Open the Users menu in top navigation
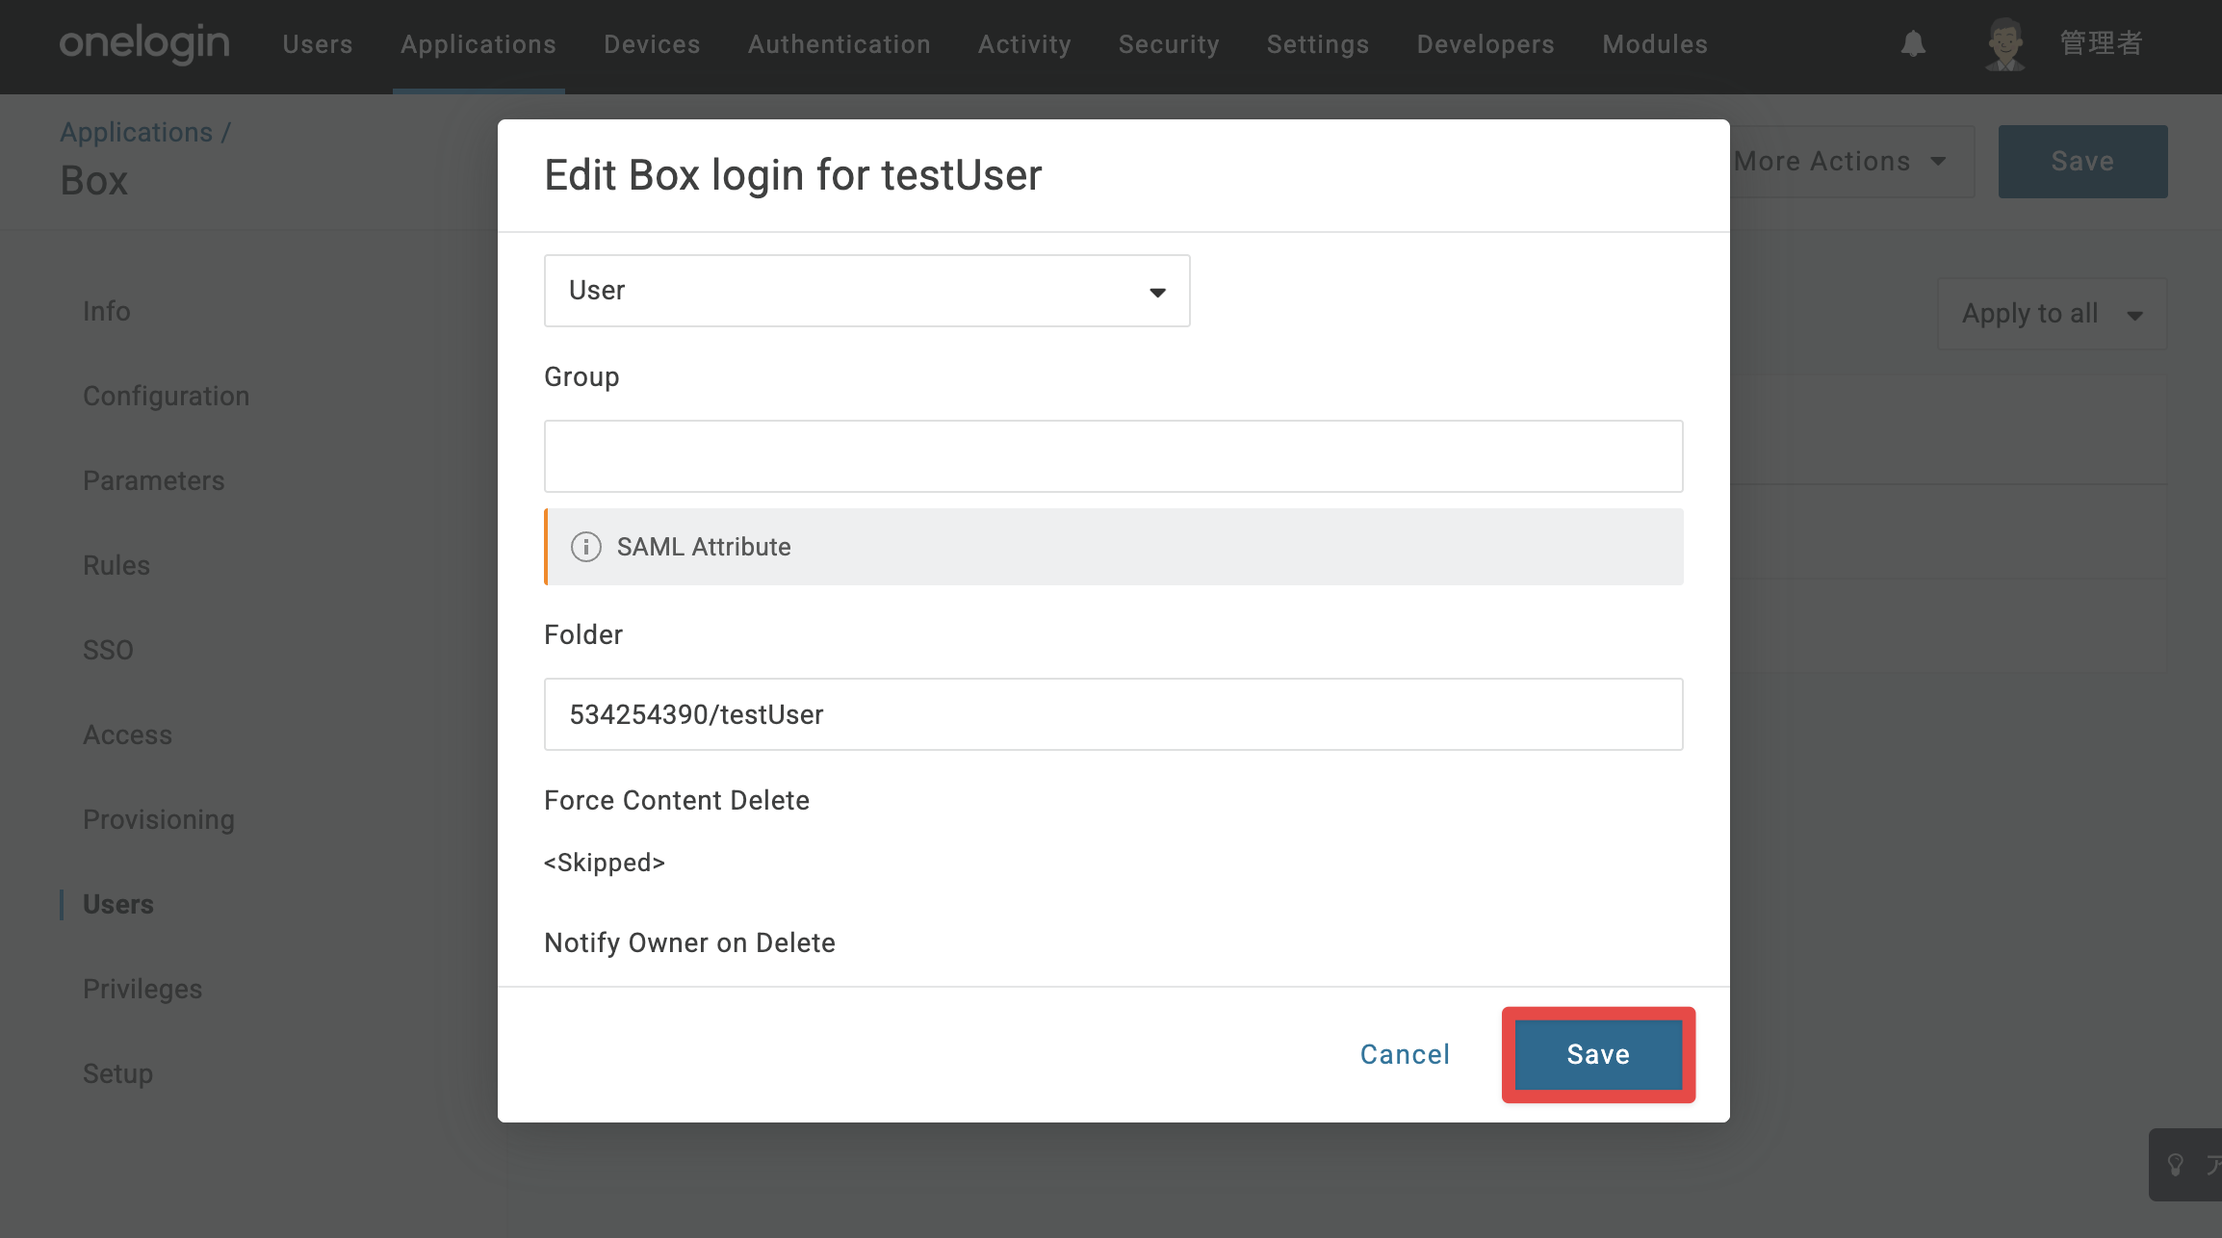Screen dimensions: 2222x1238 [x=318, y=44]
